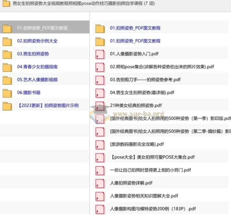Screen dimensions: 231x215
Task: Open the 04.青春少女拍摄指南 folder name
Action: (x=37, y=67)
